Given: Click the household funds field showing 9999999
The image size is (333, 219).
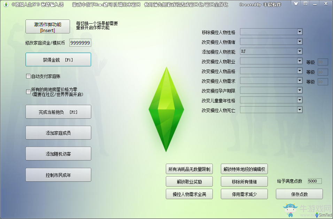Looking at the screenshot, I should [x=80, y=43].
